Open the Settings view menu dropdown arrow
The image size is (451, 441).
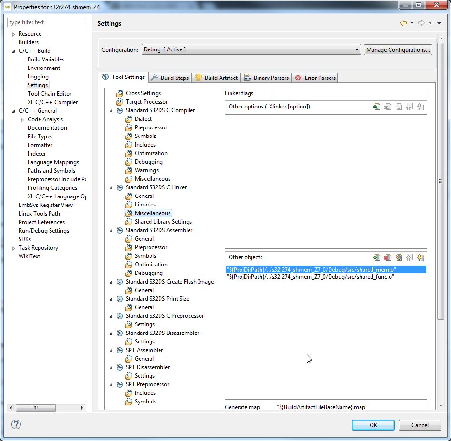pos(439,23)
